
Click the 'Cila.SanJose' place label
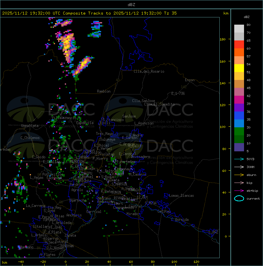coord(144,101)
